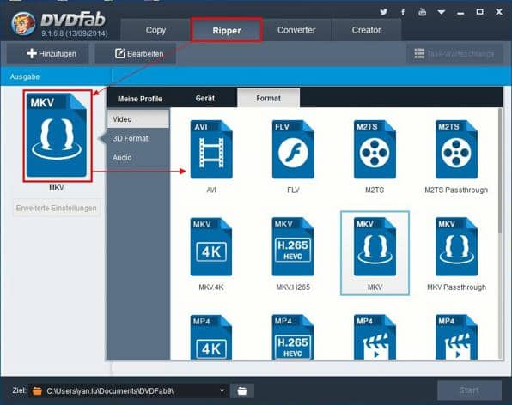Viewport: 512px width, 405px height.
Task: Switch to the Ripper tab
Action: coord(227,30)
